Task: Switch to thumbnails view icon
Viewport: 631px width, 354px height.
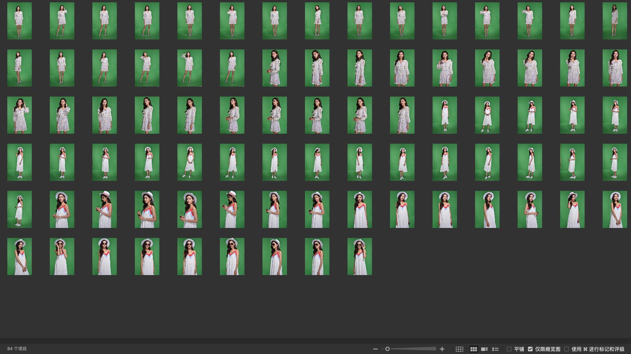Action: tap(474, 349)
